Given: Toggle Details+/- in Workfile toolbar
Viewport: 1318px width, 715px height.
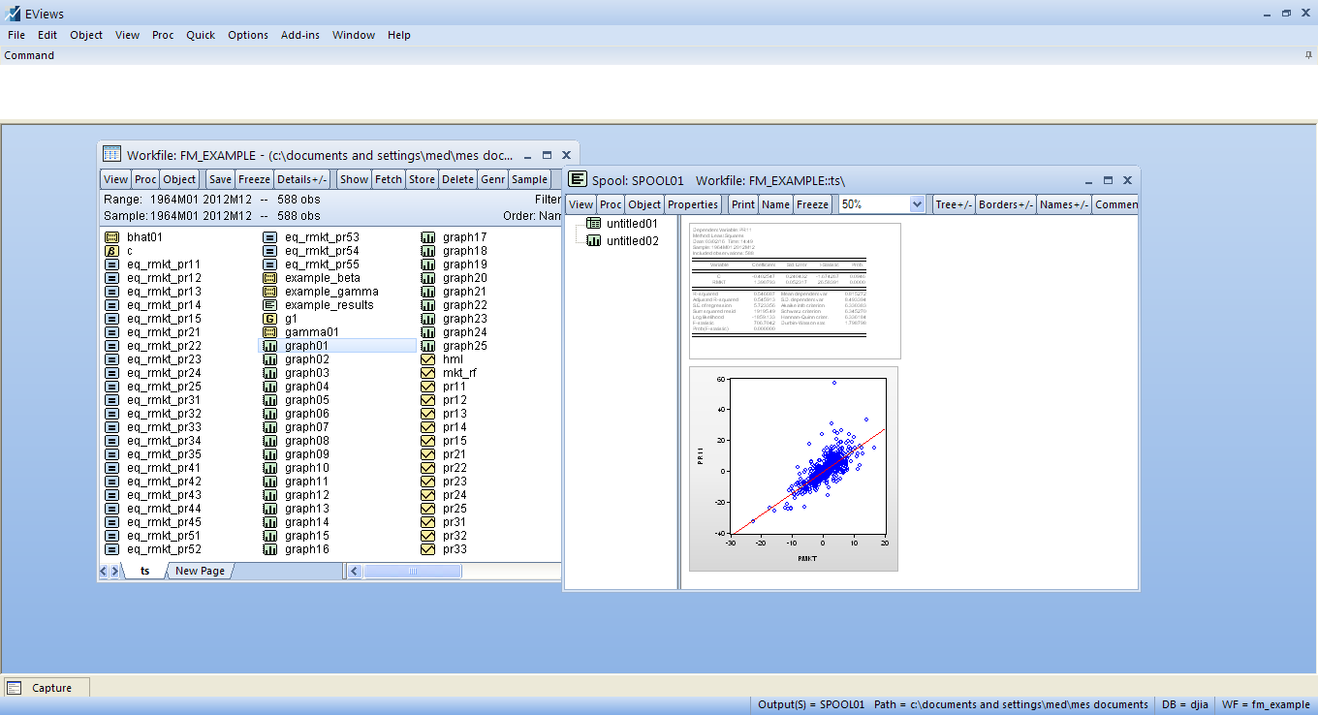Looking at the screenshot, I should pyautogui.click(x=302, y=179).
